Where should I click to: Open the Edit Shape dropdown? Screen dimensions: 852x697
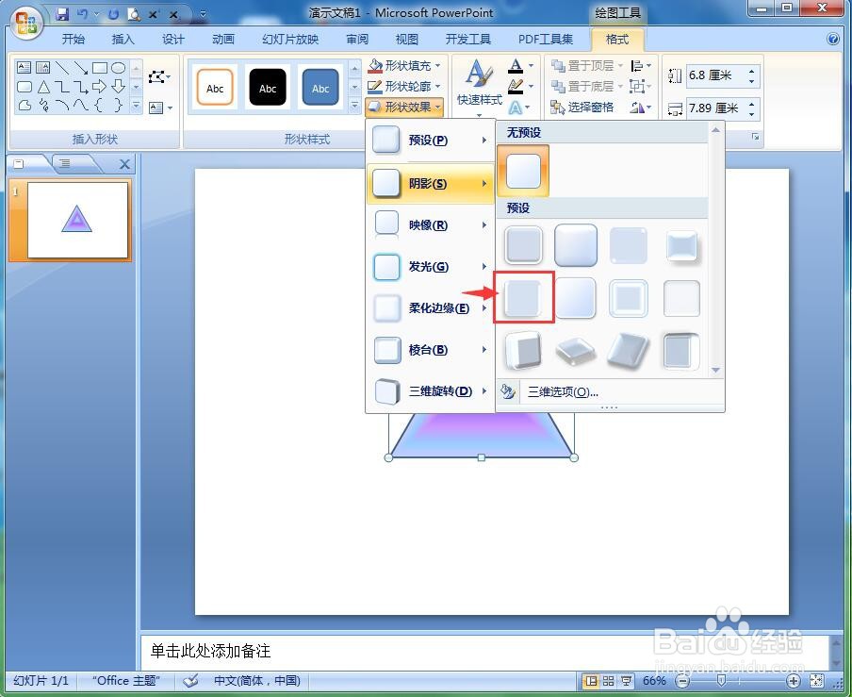click(160, 77)
